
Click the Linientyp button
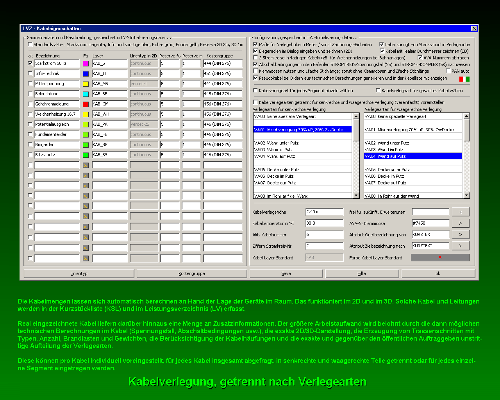[79, 273]
